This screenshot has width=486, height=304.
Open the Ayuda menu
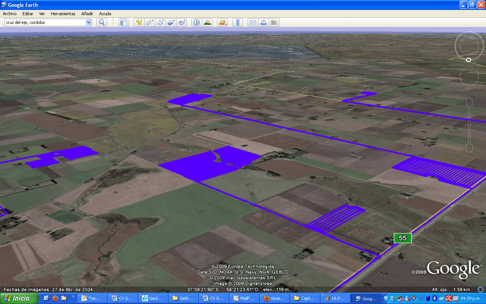105,14
